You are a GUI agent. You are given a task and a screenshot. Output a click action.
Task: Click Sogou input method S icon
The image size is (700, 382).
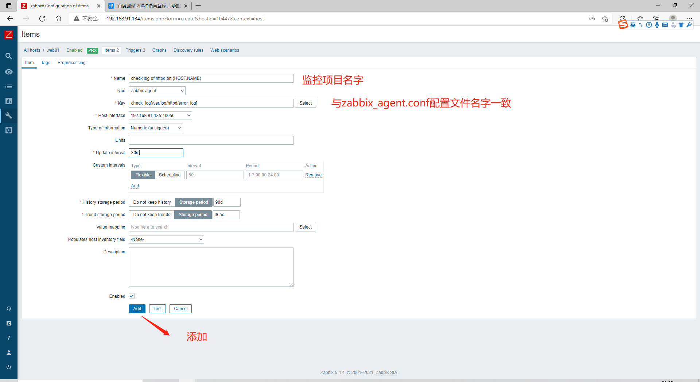[x=623, y=25]
